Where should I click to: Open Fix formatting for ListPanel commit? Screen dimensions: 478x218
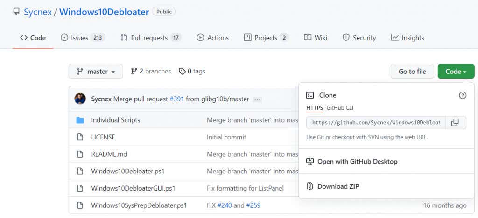point(246,188)
